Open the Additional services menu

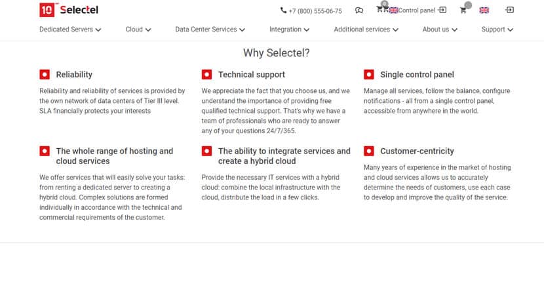(x=366, y=30)
